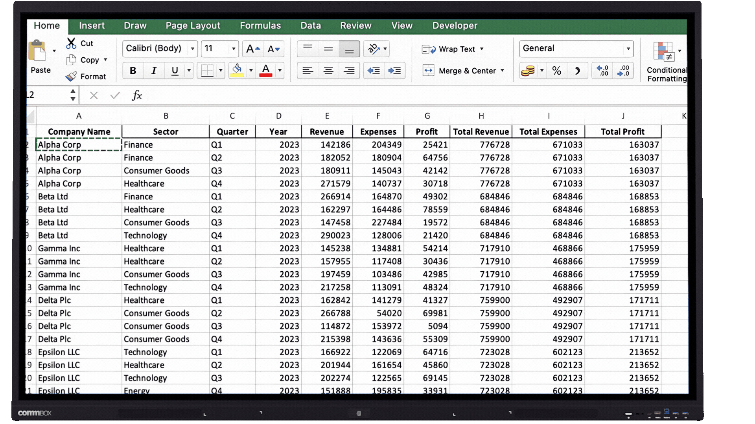Open the Data tab
Screen dimensions: 755x424
[311, 26]
